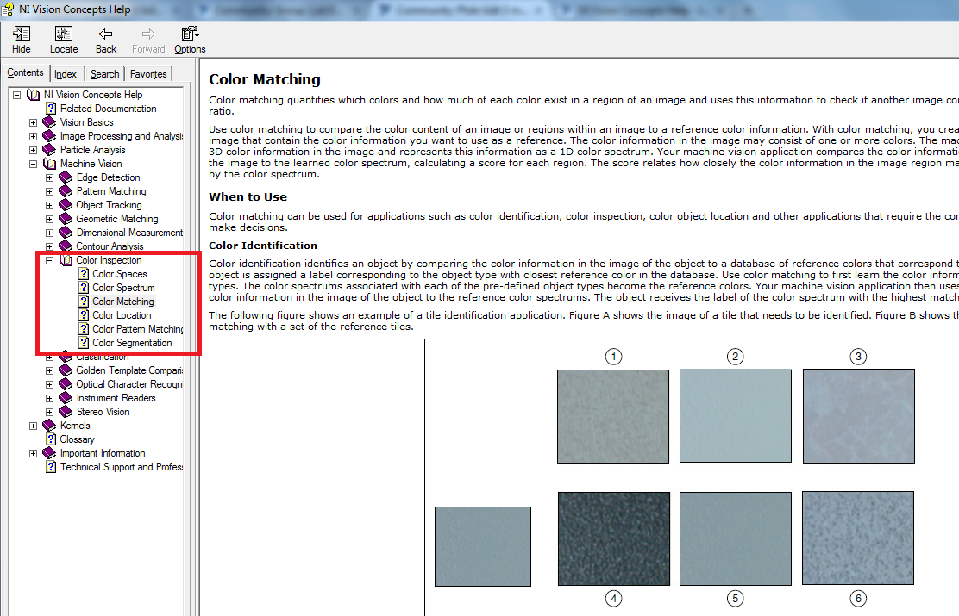Collapse the Machine Vision node

[33, 164]
